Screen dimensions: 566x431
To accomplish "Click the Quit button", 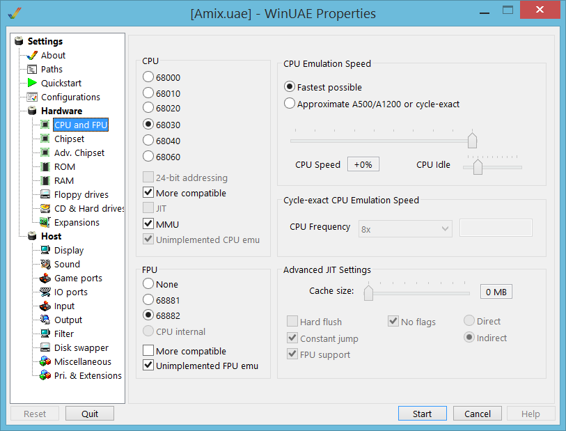I will pyautogui.click(x=90, y=414).
